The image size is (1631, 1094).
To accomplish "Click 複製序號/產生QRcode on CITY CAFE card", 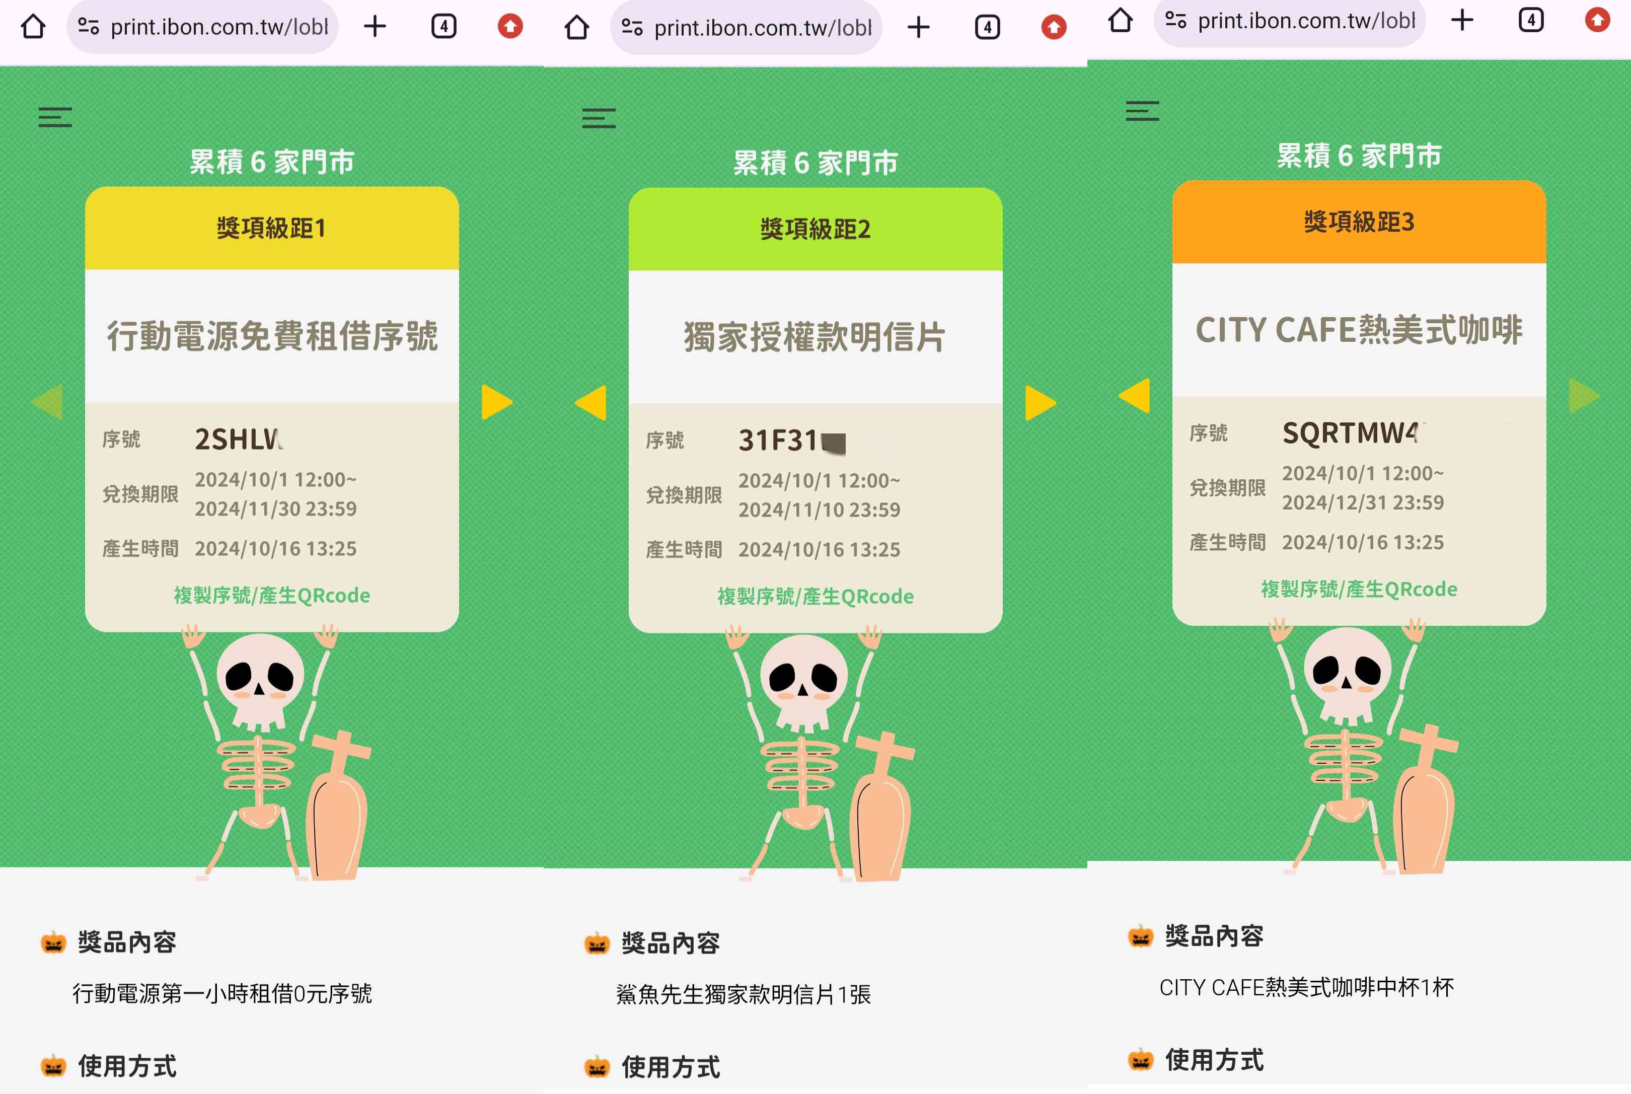I will click(1358, 590).
